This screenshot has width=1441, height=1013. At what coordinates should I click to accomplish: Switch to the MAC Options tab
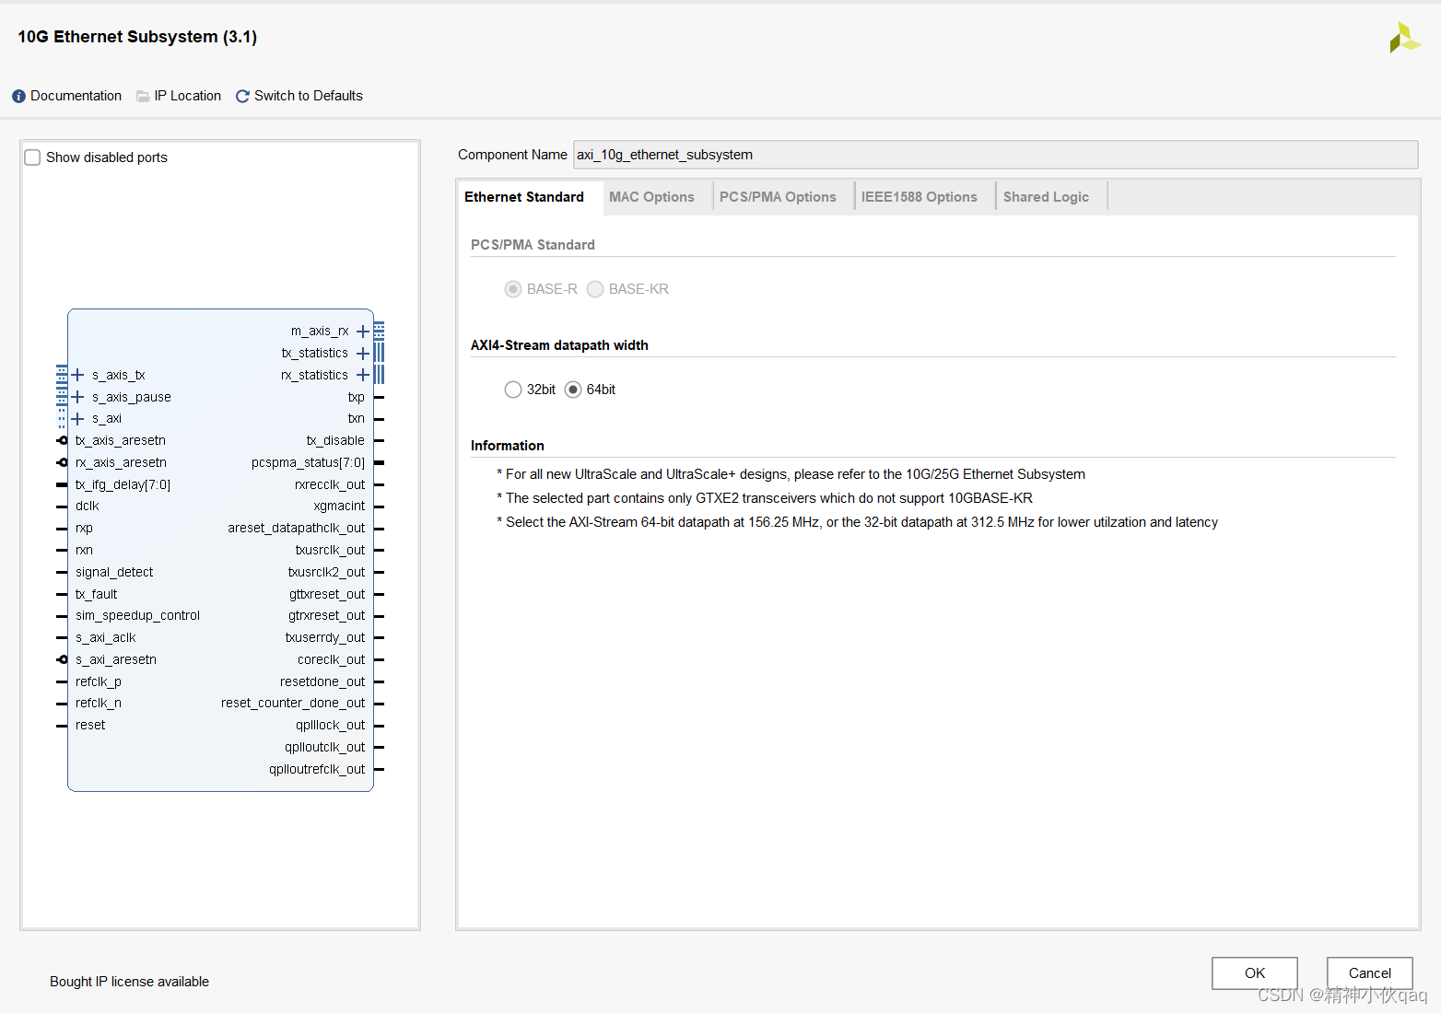click(x=651, y=197)
